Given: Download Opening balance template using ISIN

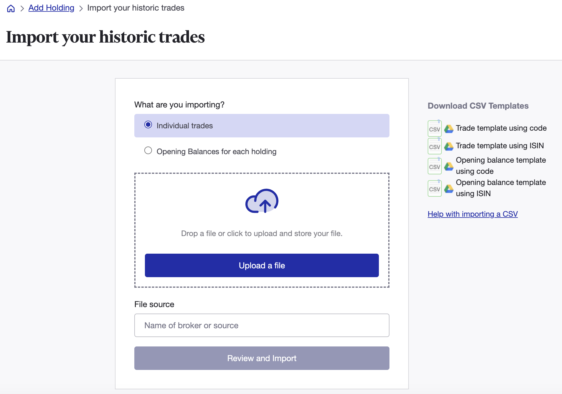Looking at the screenshot, I should 501,188.
